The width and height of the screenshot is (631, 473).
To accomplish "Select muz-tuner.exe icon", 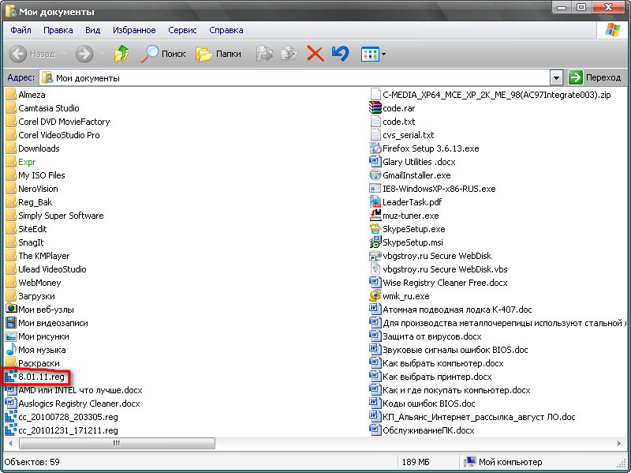I will 375,215.
